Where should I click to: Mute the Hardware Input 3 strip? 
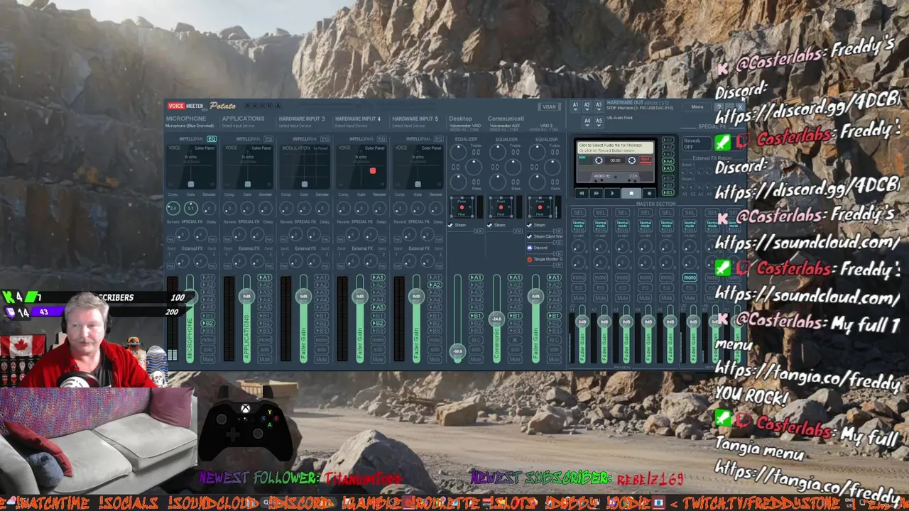(x=321, y=359)
